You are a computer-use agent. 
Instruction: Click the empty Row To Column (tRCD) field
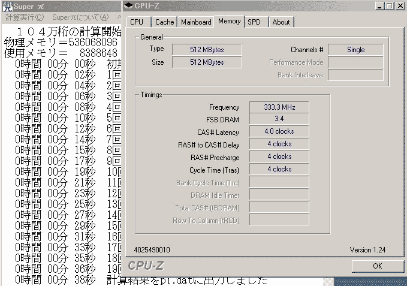tap(279, 219)
